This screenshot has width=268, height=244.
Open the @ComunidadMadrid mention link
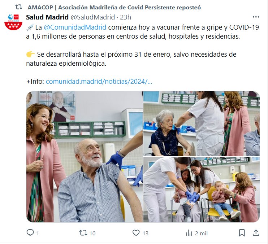click(75, 27)
